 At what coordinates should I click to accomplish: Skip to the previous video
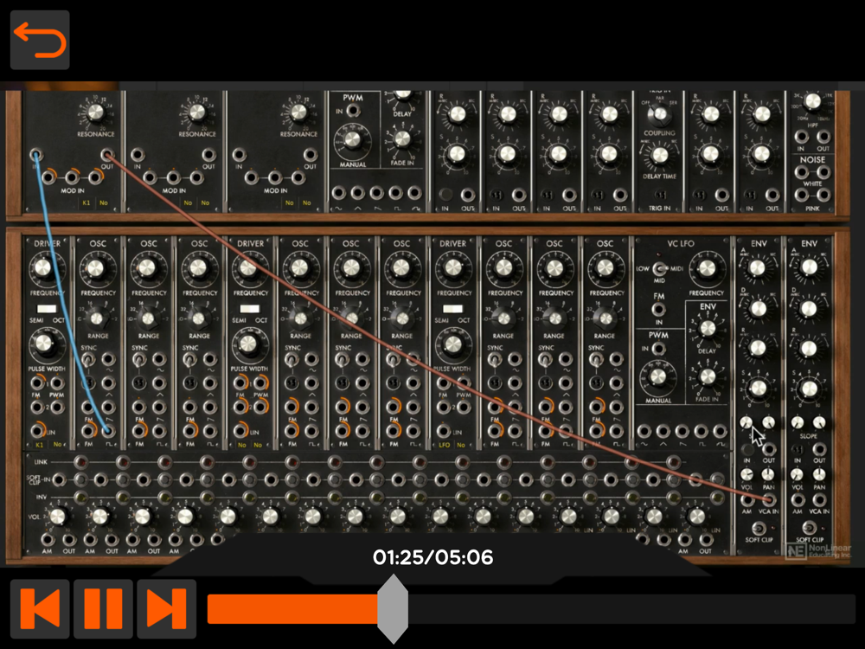pos(40,608)
